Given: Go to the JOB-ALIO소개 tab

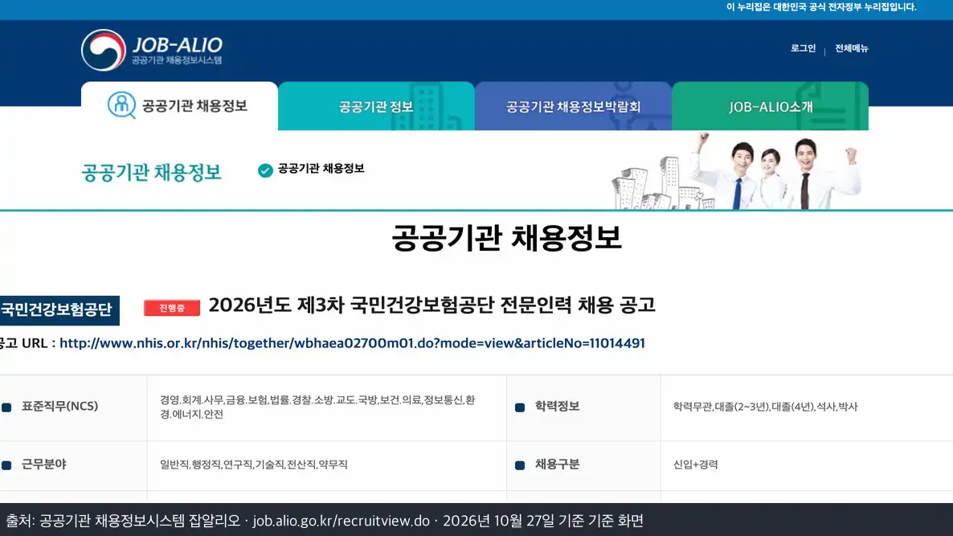Looking at the screenshot, I should pos(770,106).
